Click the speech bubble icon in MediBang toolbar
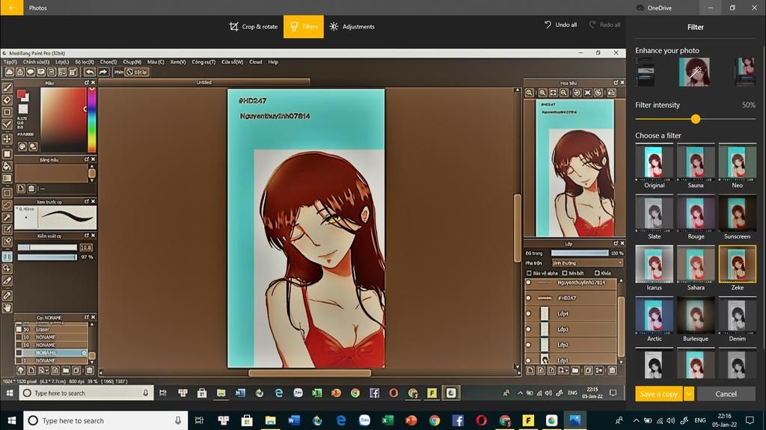766x430 pixels. coord(30,72)
